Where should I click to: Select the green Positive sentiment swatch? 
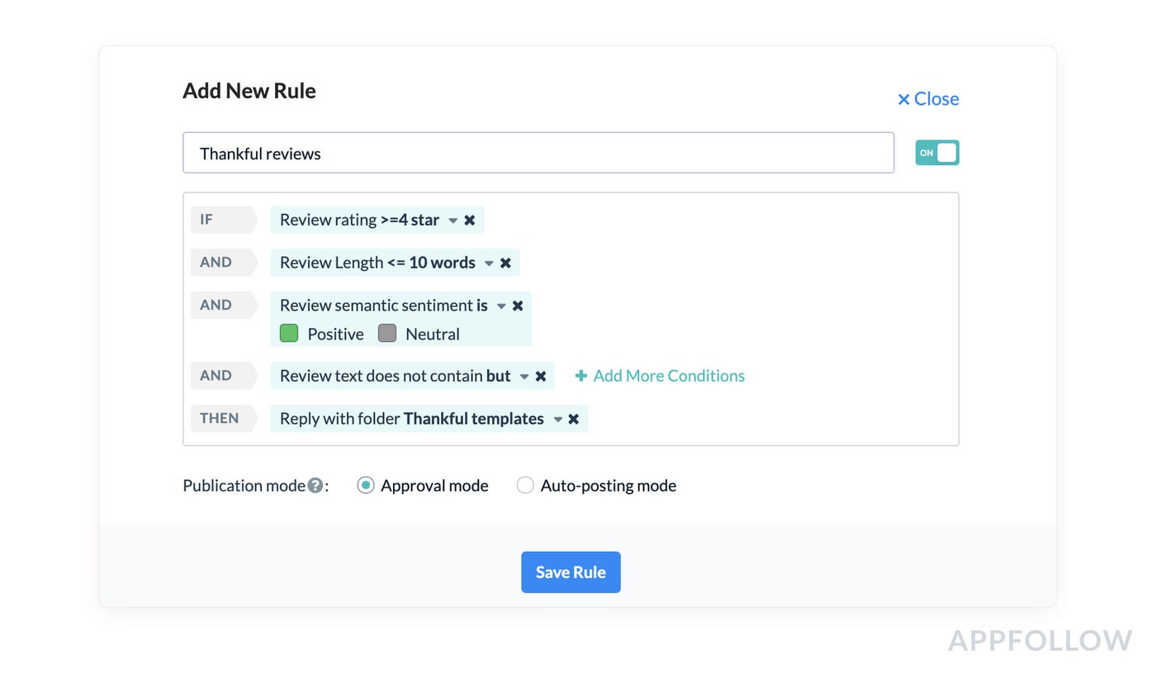click(289, 334)
